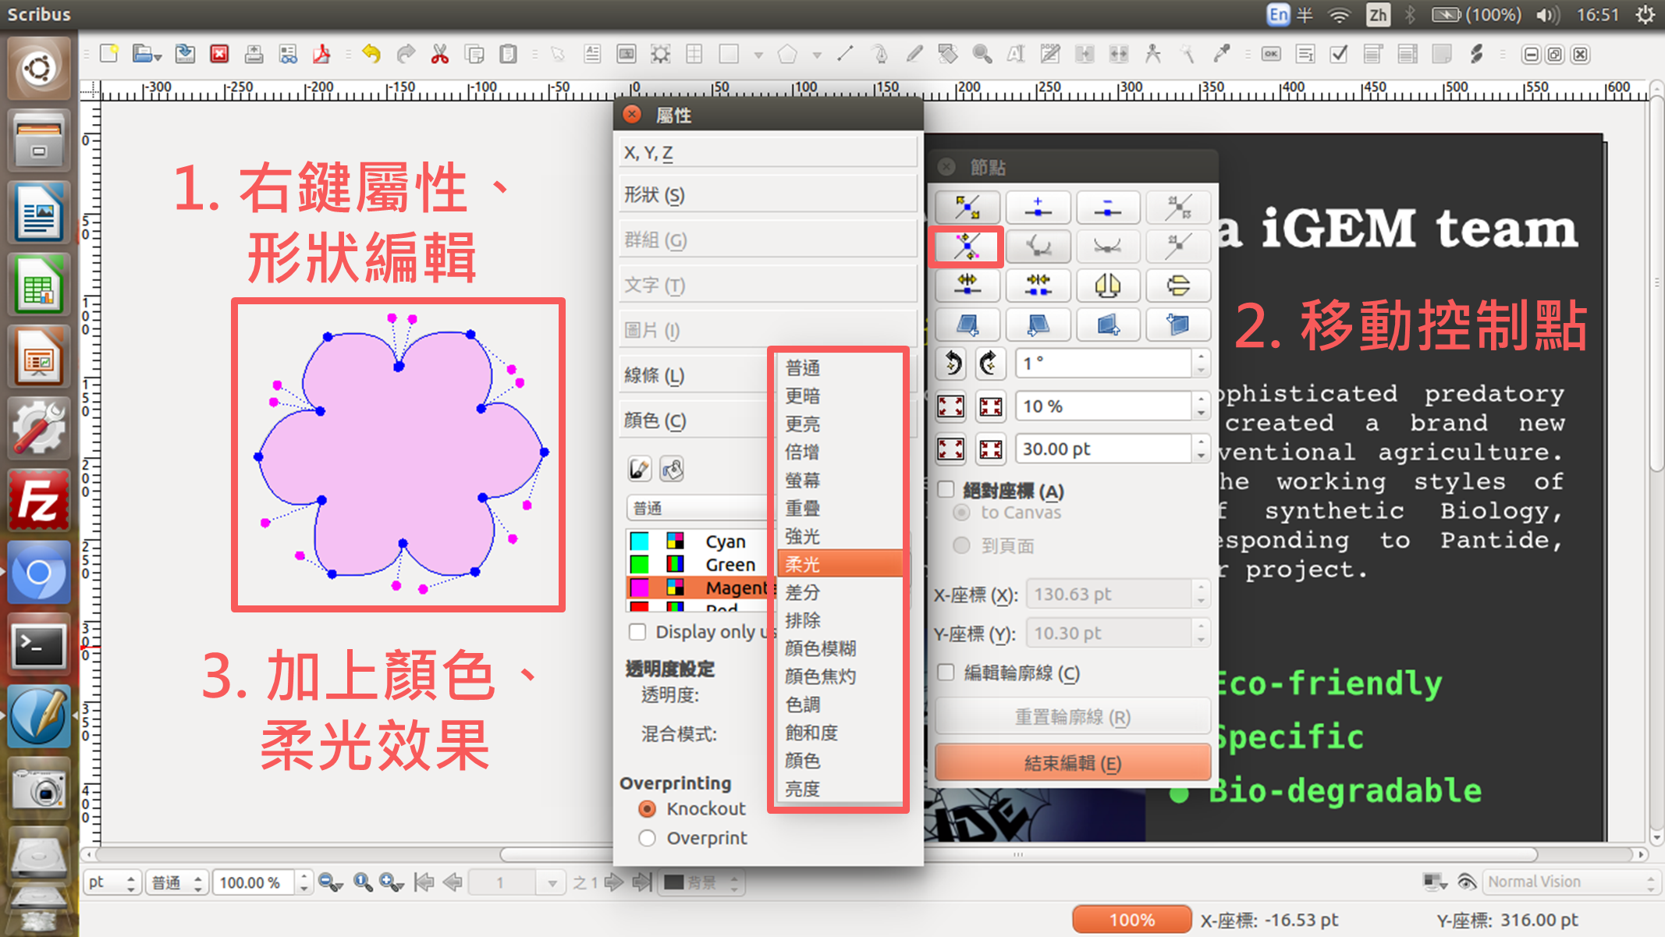Select the Overprint radio button
Screen dimensions: 1665x937
click(x=647, y=838)
